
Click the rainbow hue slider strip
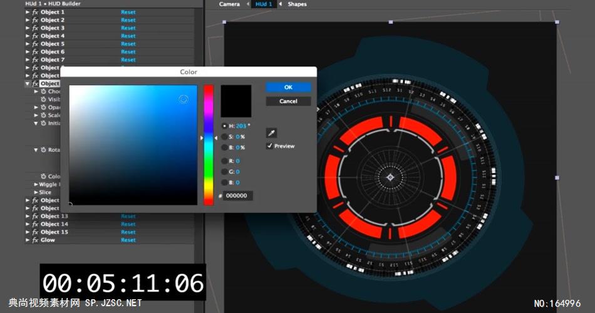[209, 145]
